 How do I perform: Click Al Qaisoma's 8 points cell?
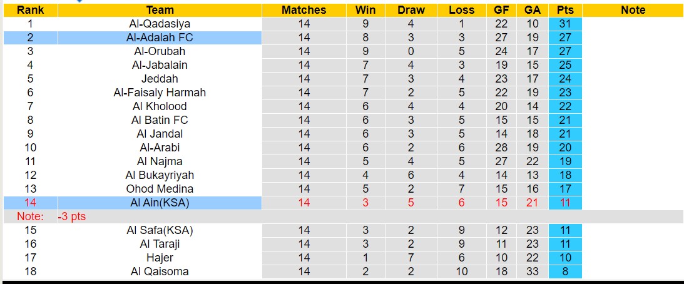pos(565,271)
